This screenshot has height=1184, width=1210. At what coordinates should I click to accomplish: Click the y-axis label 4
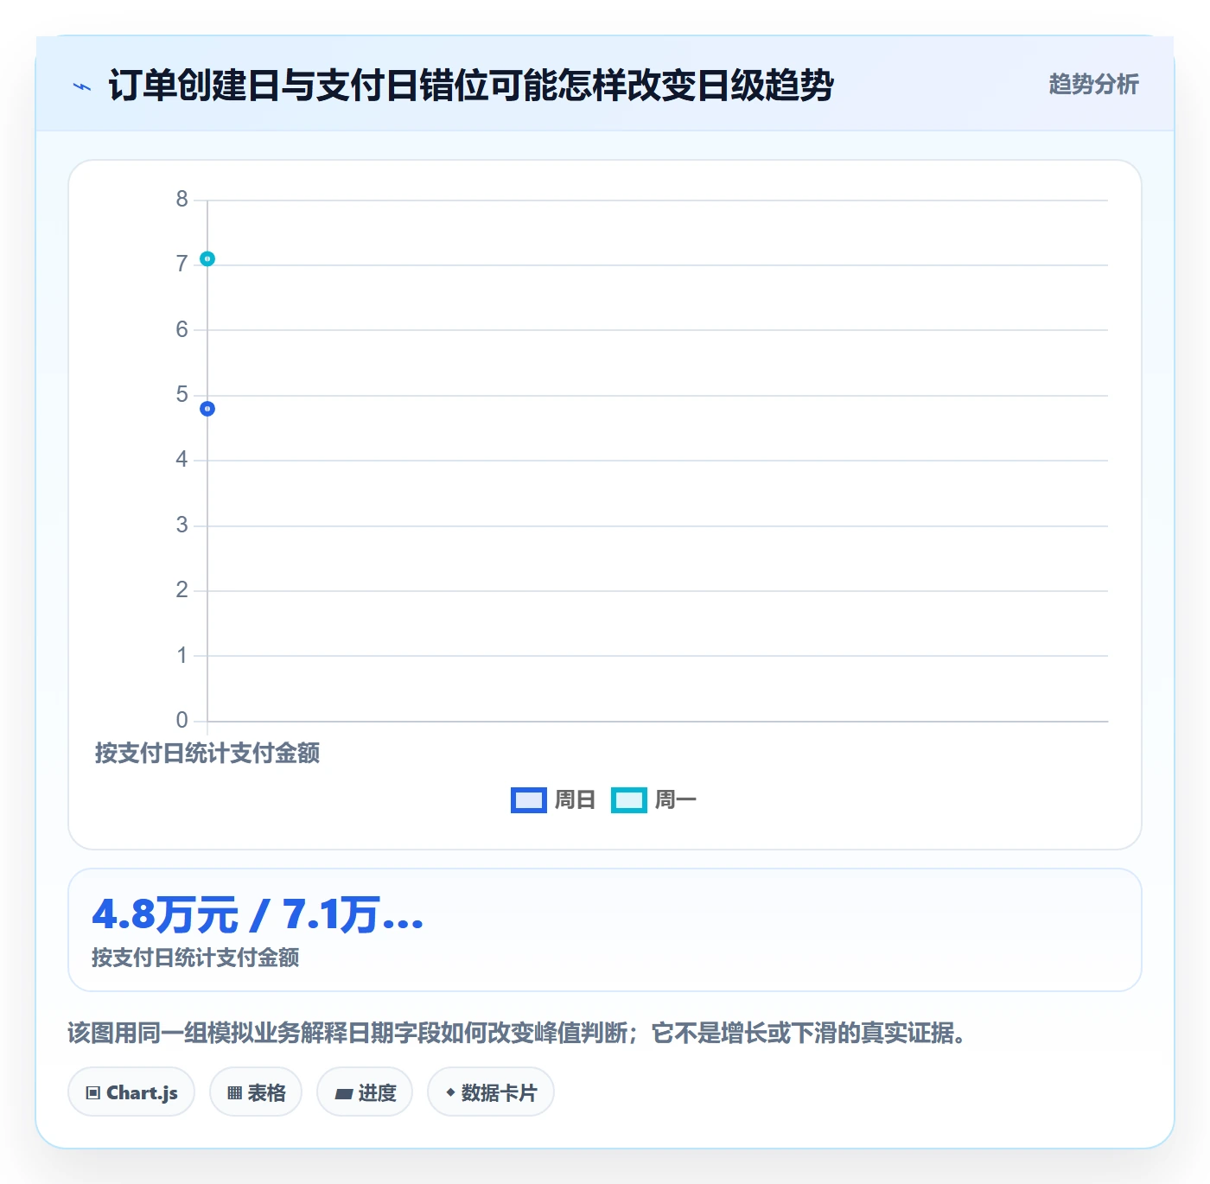(x=181, y=460)
